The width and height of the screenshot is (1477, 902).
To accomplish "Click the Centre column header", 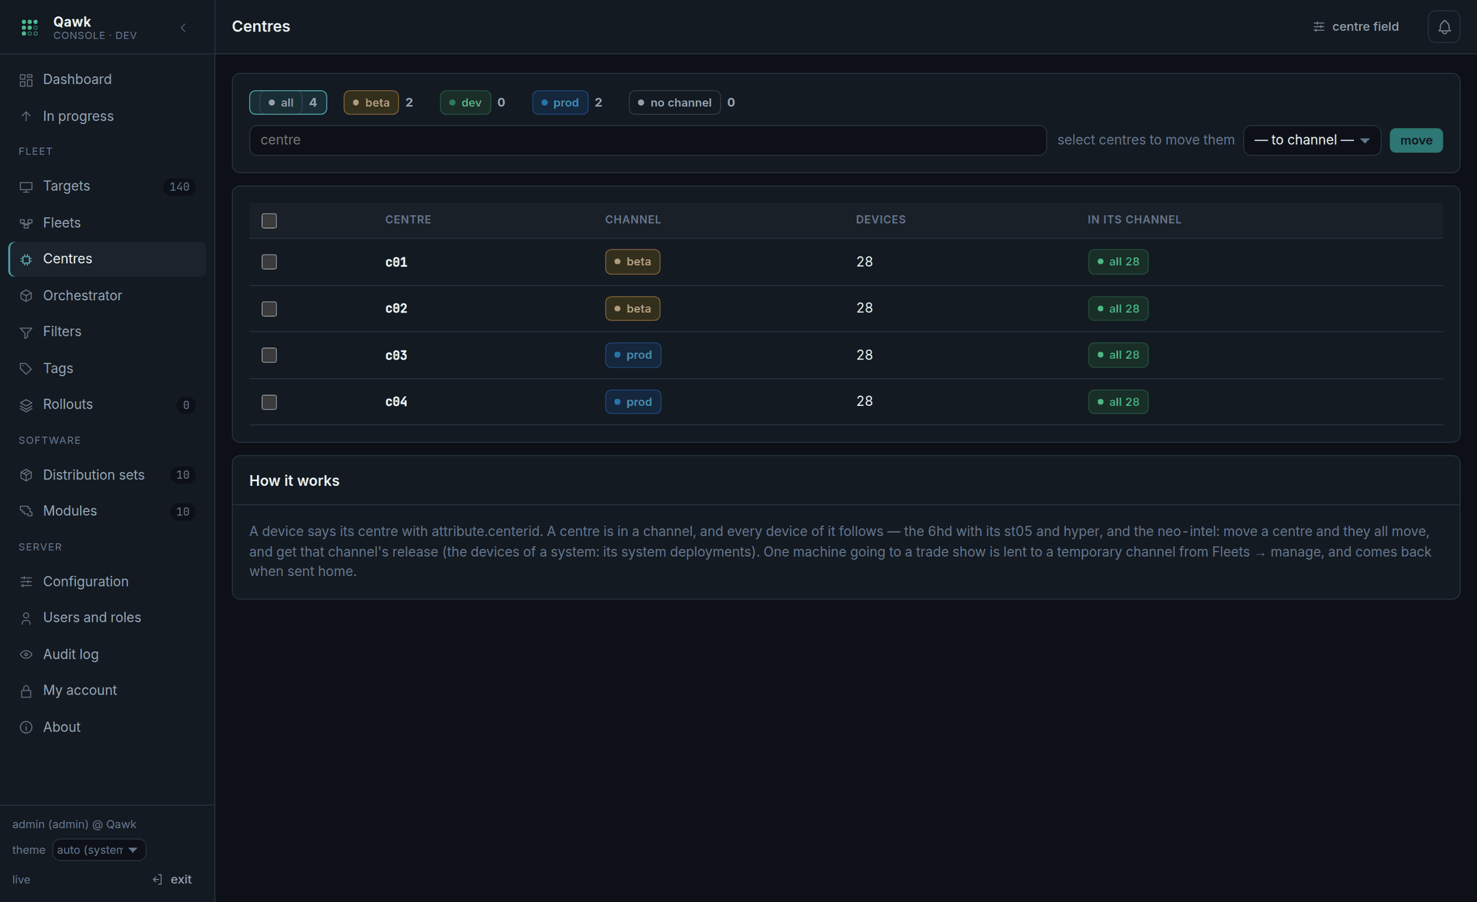I will click(x=408, y=220).
